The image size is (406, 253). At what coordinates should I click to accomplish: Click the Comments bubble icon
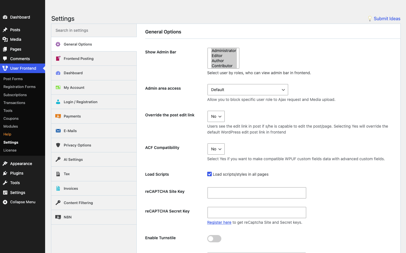pos(5,59)
